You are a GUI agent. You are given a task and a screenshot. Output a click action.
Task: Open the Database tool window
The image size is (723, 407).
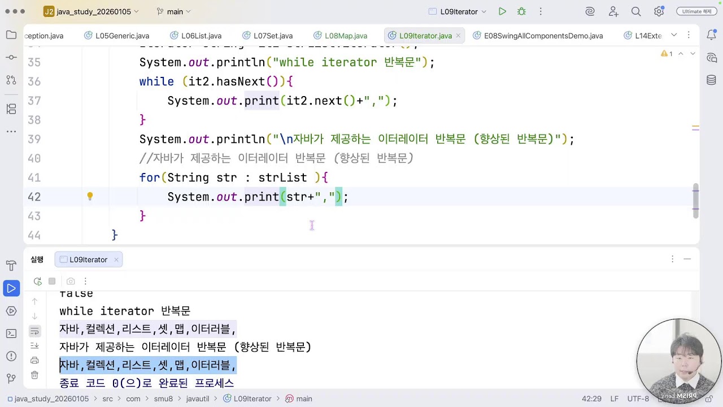click(711, 80)
